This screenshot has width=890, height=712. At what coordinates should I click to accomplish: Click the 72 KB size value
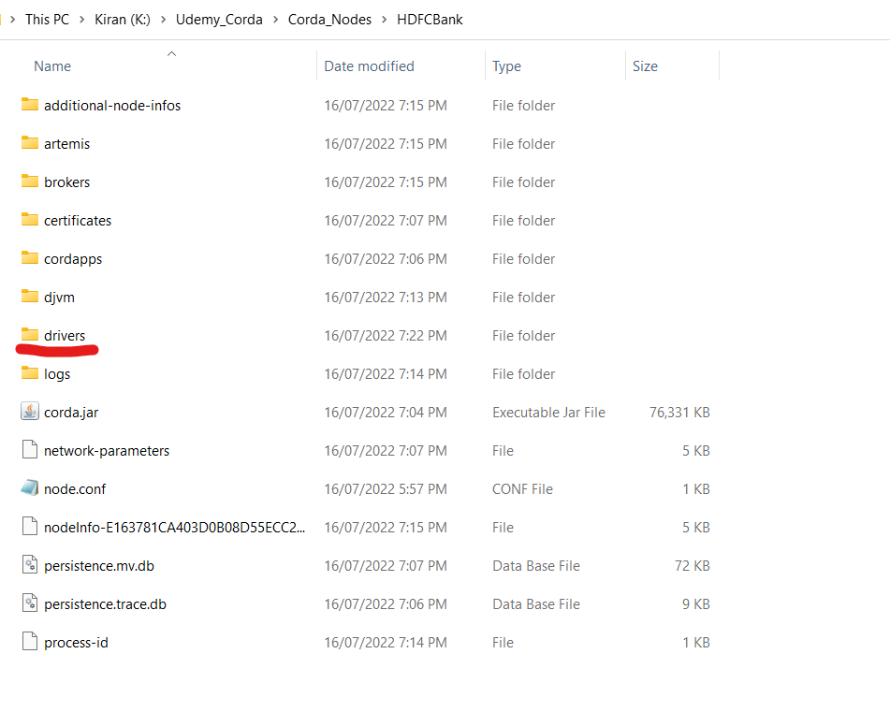pos(692,566)
